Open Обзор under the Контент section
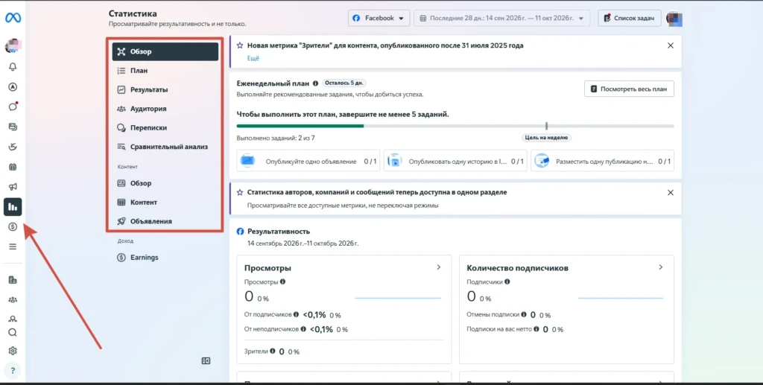The width and height of the screenshot is (763, 385). click(165, 183)
